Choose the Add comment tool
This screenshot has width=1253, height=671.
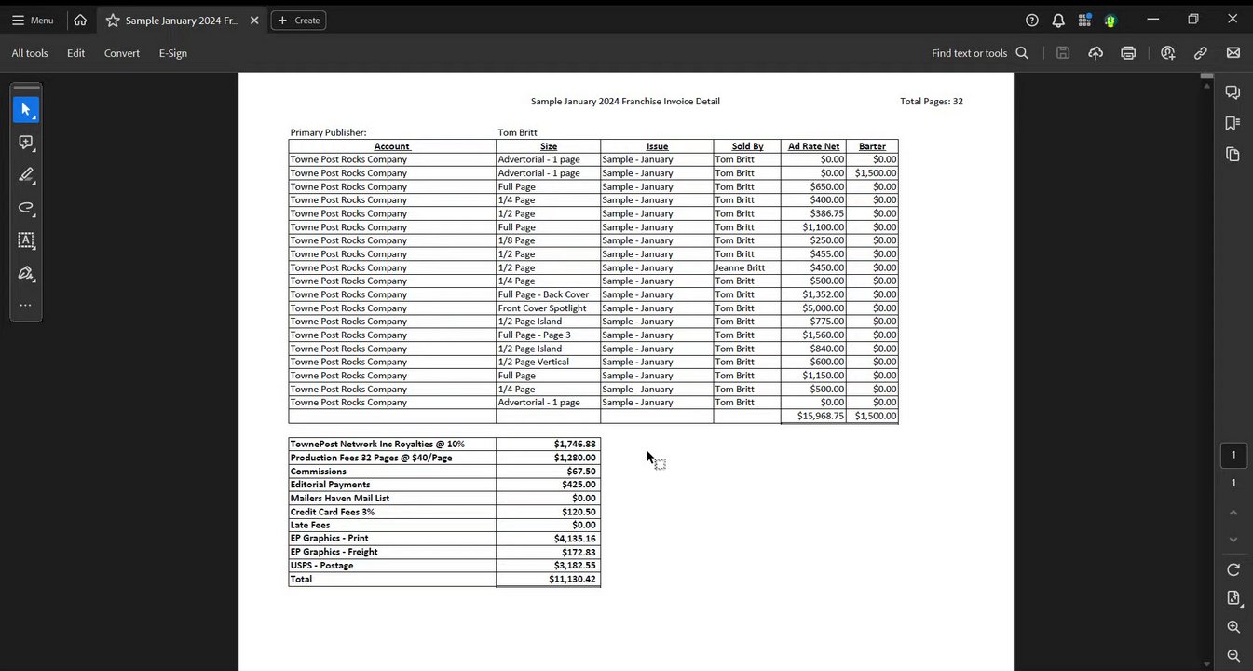tap(26, 143)
